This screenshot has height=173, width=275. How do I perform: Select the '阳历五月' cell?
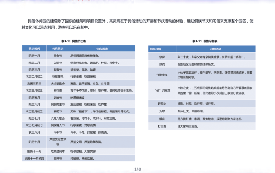34,98
